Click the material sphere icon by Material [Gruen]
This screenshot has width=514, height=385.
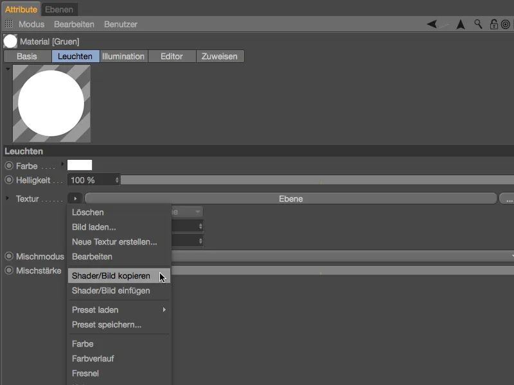click(10, 41)
